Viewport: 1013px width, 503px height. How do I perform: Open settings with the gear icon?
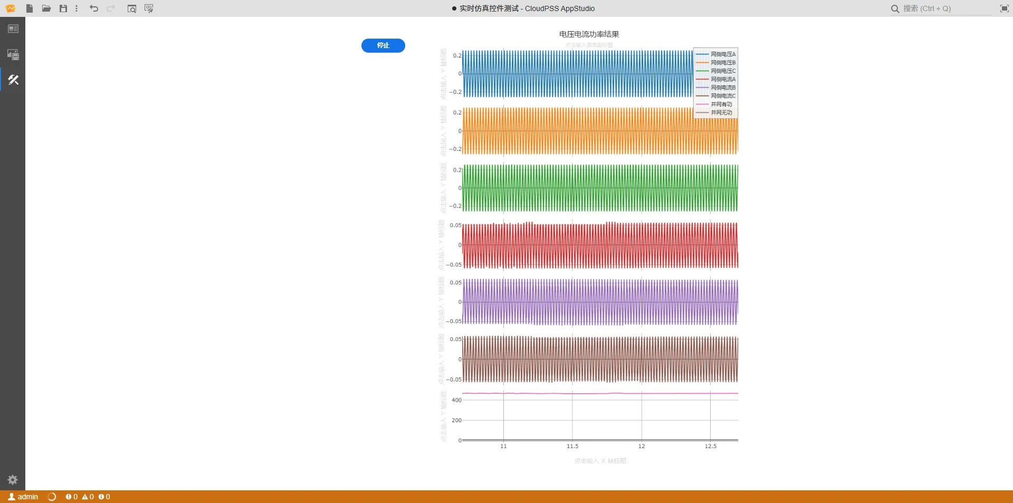(13, 480)
